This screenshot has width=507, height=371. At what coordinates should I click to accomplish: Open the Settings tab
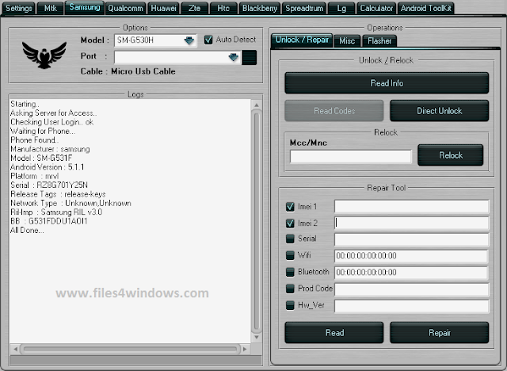click(x=19, y=8)
